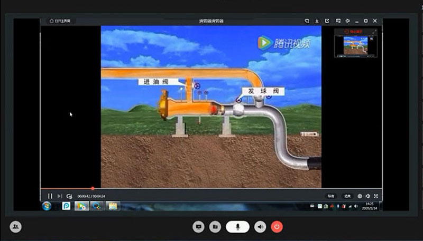Screen dimensions: 423x241
Task: Open the participants list icon
Action: 16,227
